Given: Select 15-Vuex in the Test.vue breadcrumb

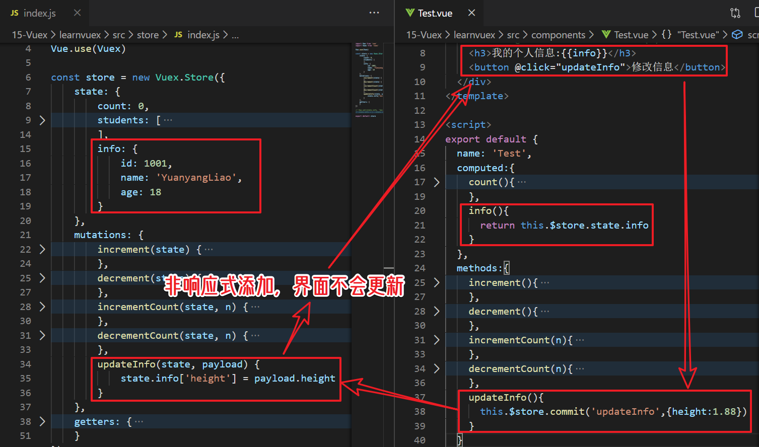Looking at the screenshot, I should pyautogui.click(x=424, y=35).
